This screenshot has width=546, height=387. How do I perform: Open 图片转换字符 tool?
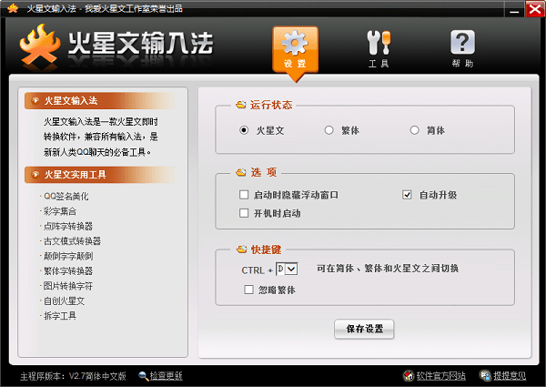(68, 286)
